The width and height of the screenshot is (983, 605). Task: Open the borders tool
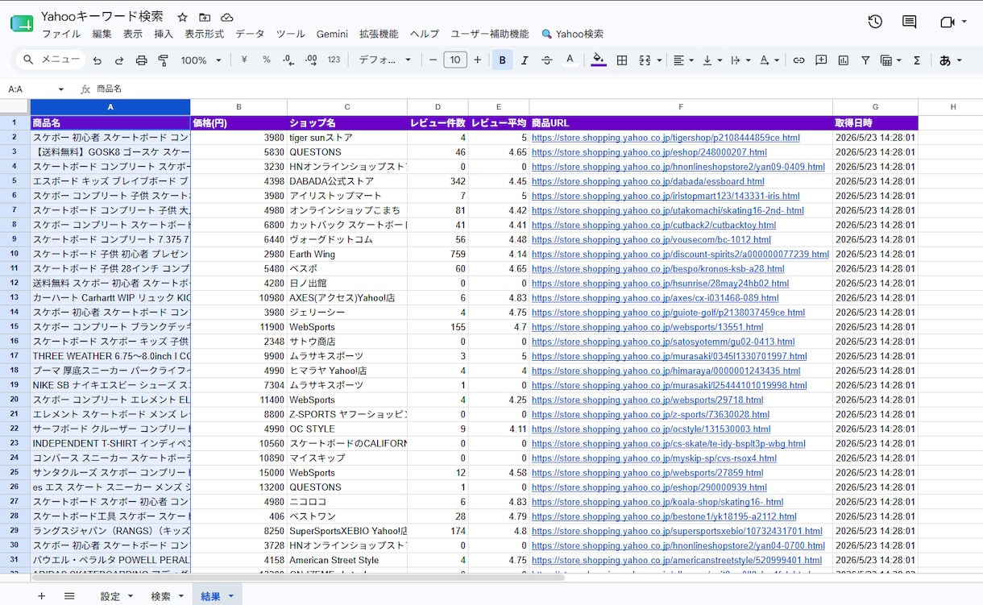tap(622, 60)
